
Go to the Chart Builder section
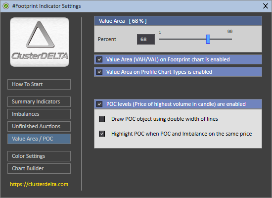39,168
